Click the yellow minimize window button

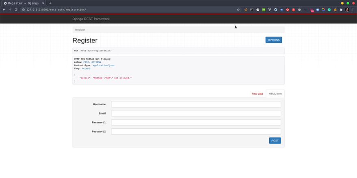pos(342,3)
